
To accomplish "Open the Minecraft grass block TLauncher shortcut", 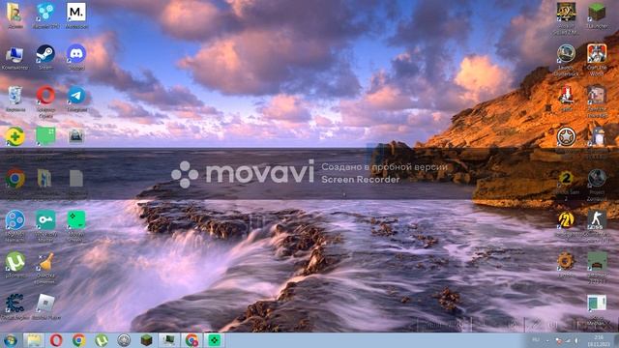I will pos(597,13).
